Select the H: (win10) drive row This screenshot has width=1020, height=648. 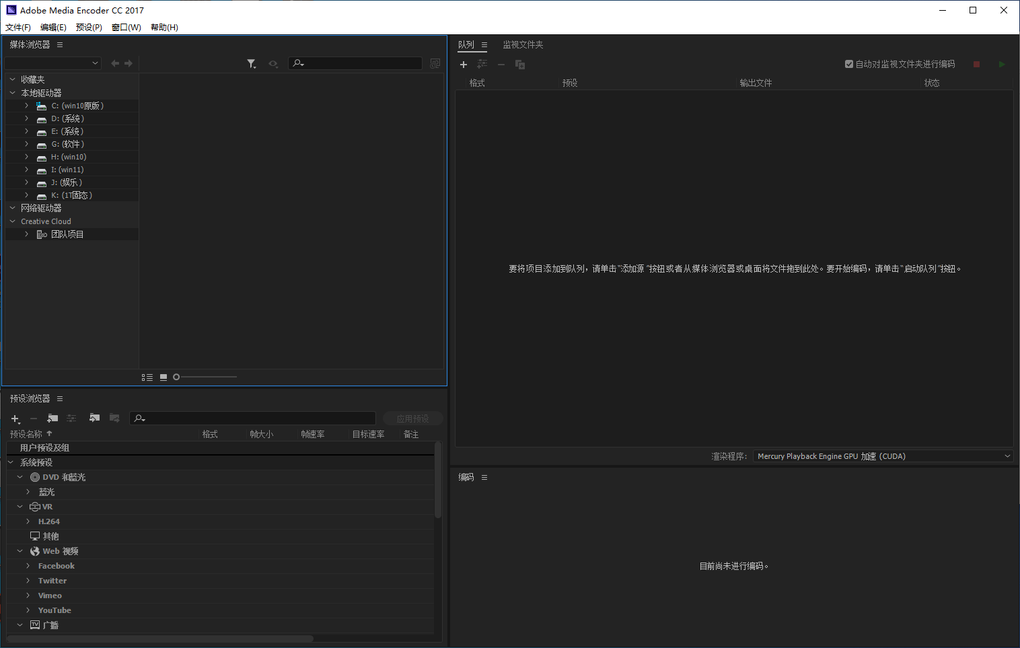(72, 157)
